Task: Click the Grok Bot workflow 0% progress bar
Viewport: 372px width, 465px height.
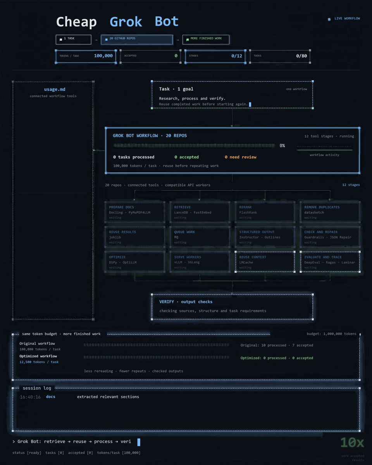Action: pyautogui.click(x=194, y=146)
